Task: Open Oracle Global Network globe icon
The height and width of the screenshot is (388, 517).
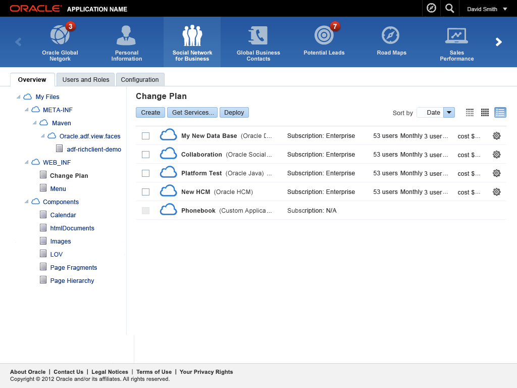Action: pos(60,35)
